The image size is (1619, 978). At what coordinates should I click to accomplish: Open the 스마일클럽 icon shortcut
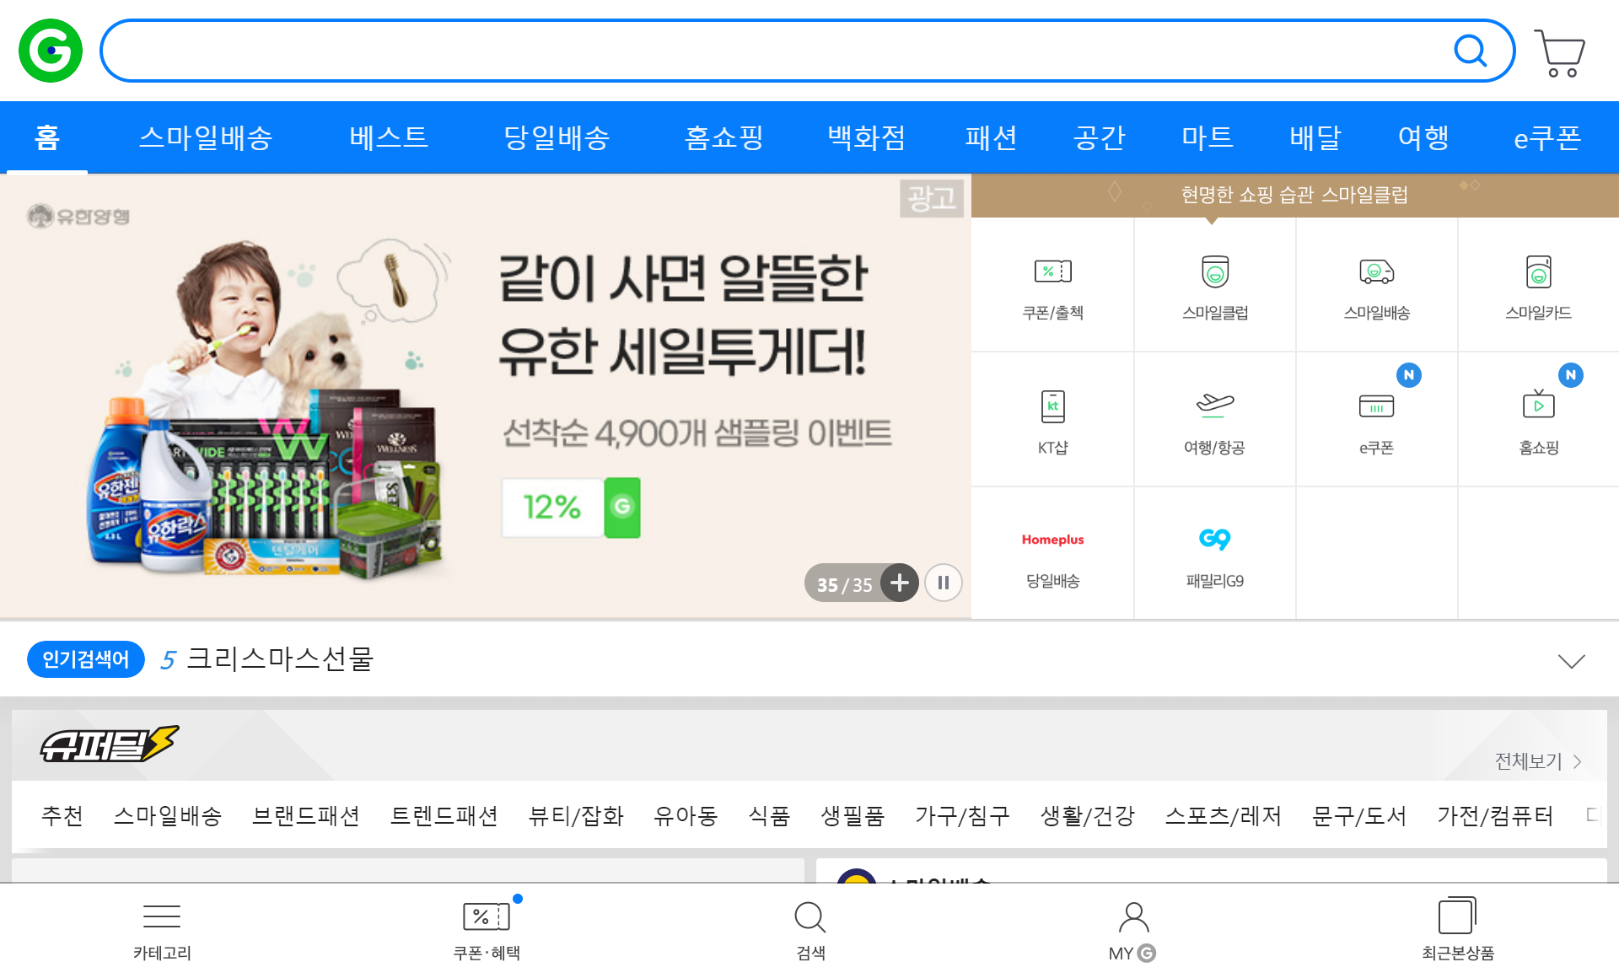tap(1214, 287)
